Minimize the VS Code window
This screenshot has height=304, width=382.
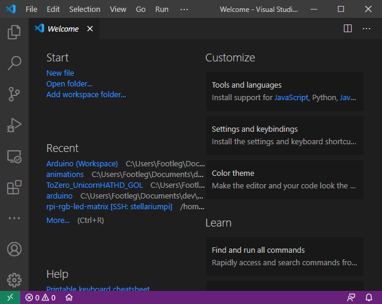tap(313, 10)
